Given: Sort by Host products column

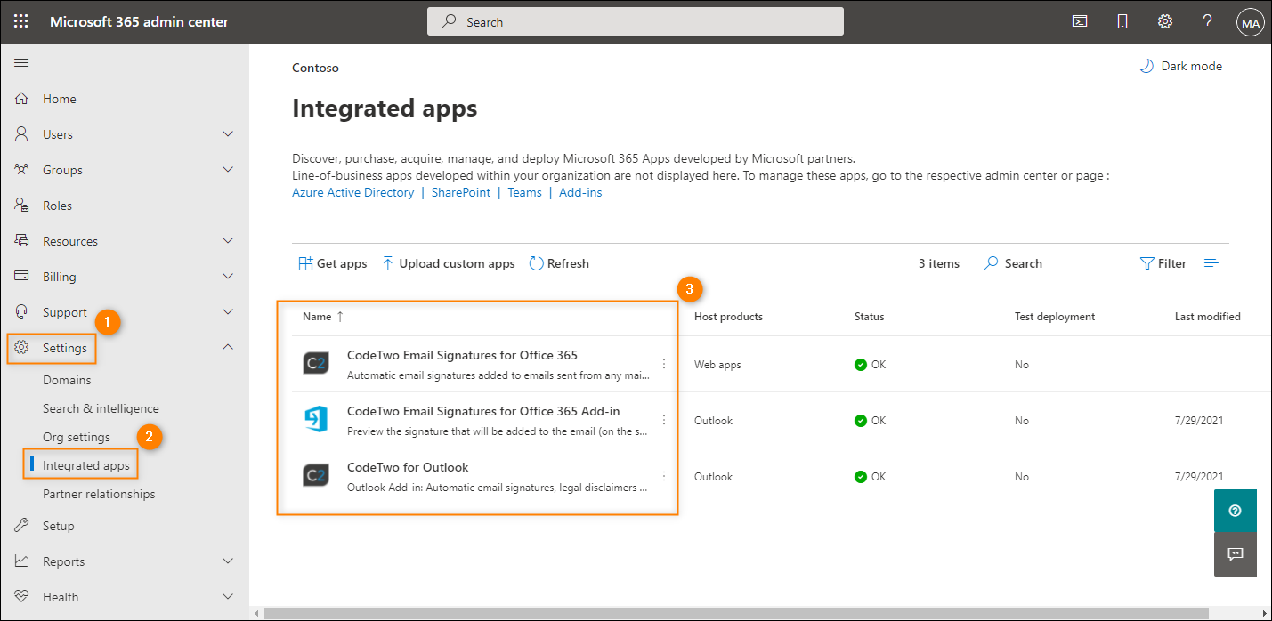Looking at the screenshot, I should click(728, 316).
